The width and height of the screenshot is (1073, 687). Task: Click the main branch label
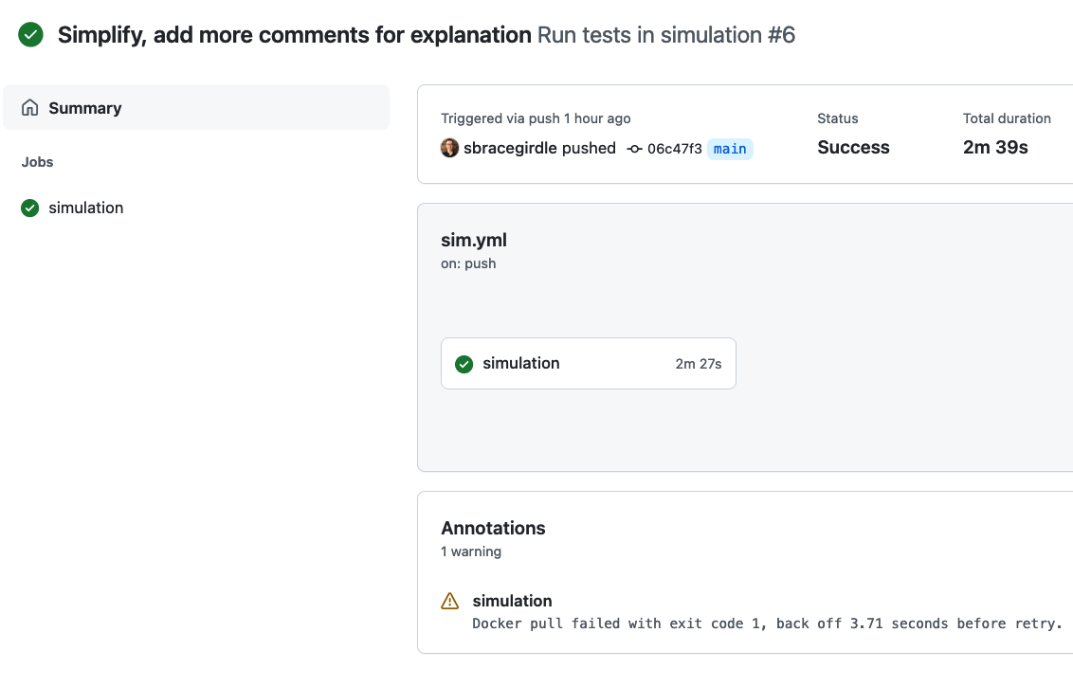point(730,149)
